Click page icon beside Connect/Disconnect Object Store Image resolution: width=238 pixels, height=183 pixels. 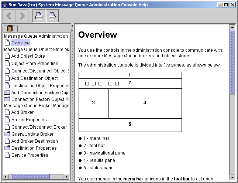tap(7, 71)
